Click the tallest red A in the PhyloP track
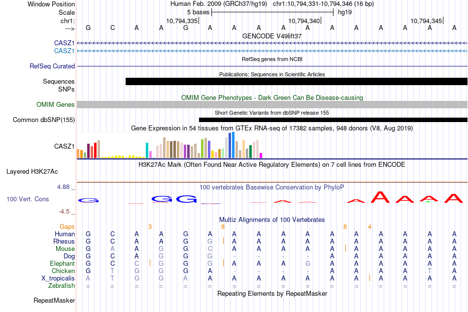 (380, 197)
